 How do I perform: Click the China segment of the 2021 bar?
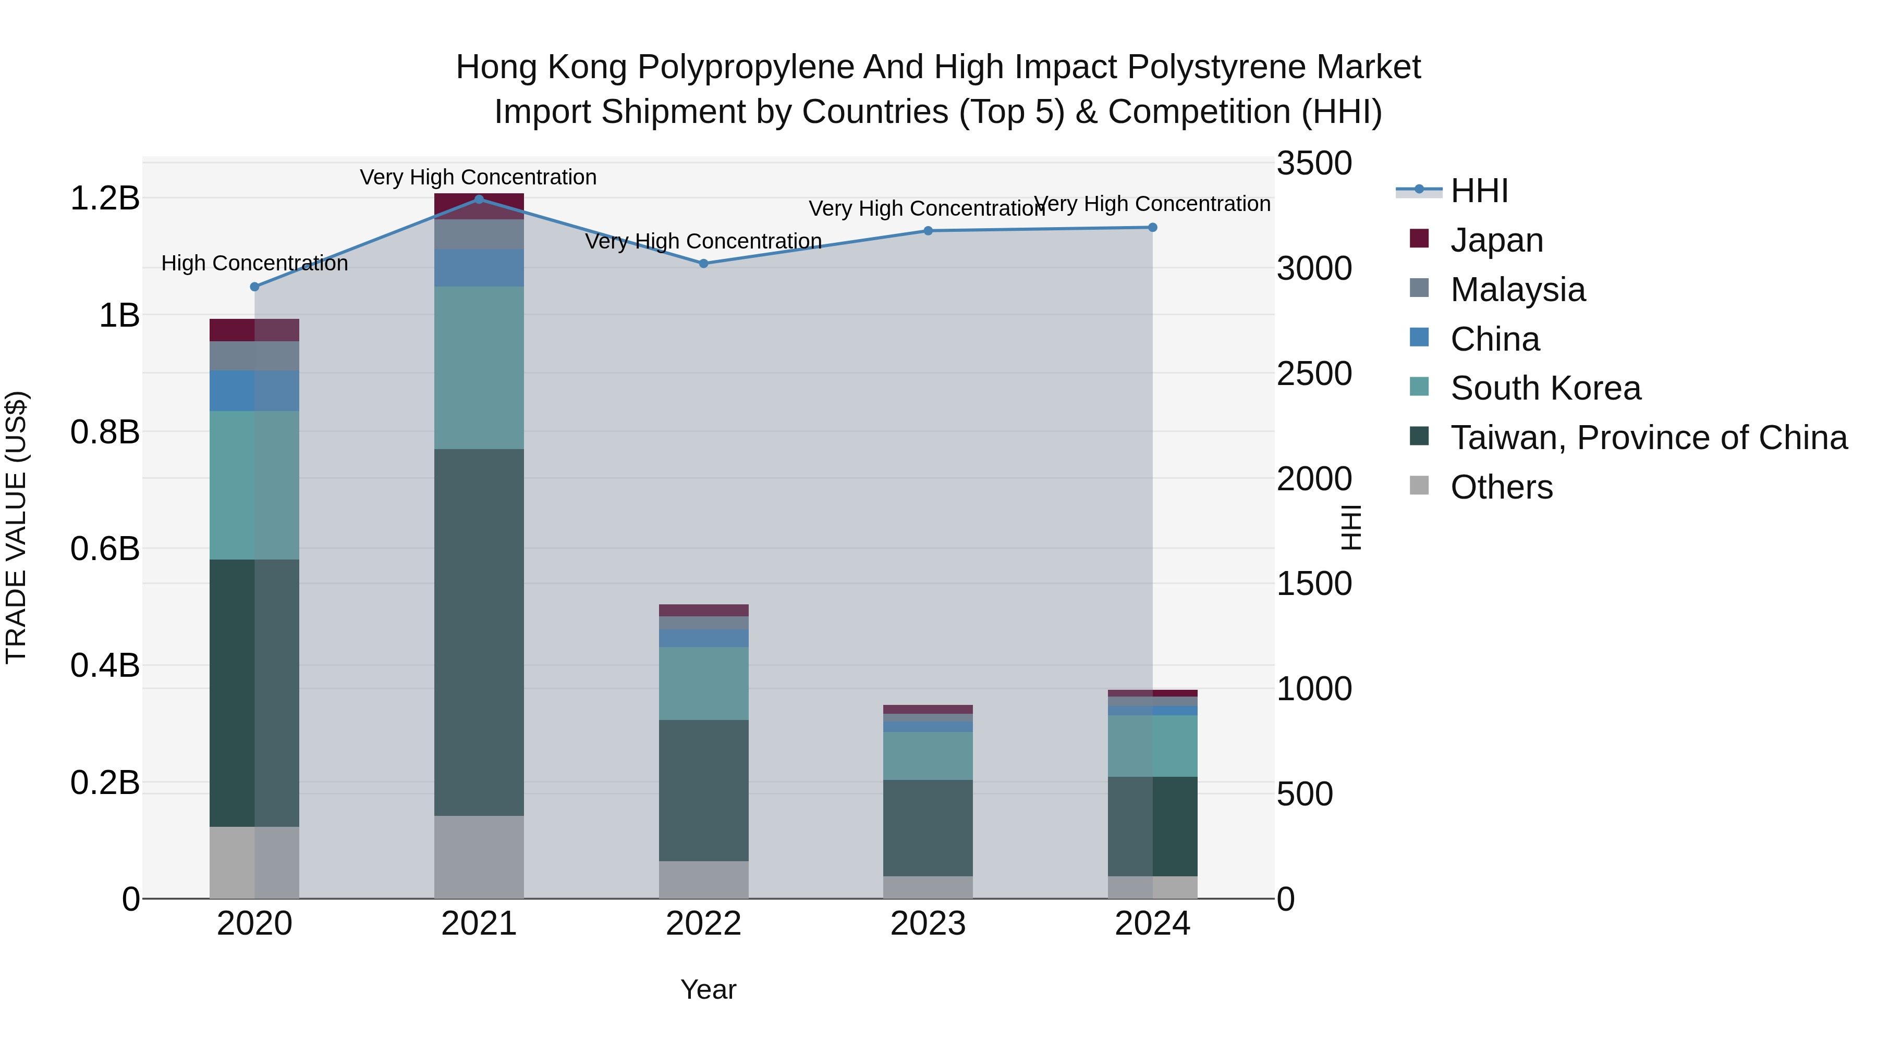(479, 268)
